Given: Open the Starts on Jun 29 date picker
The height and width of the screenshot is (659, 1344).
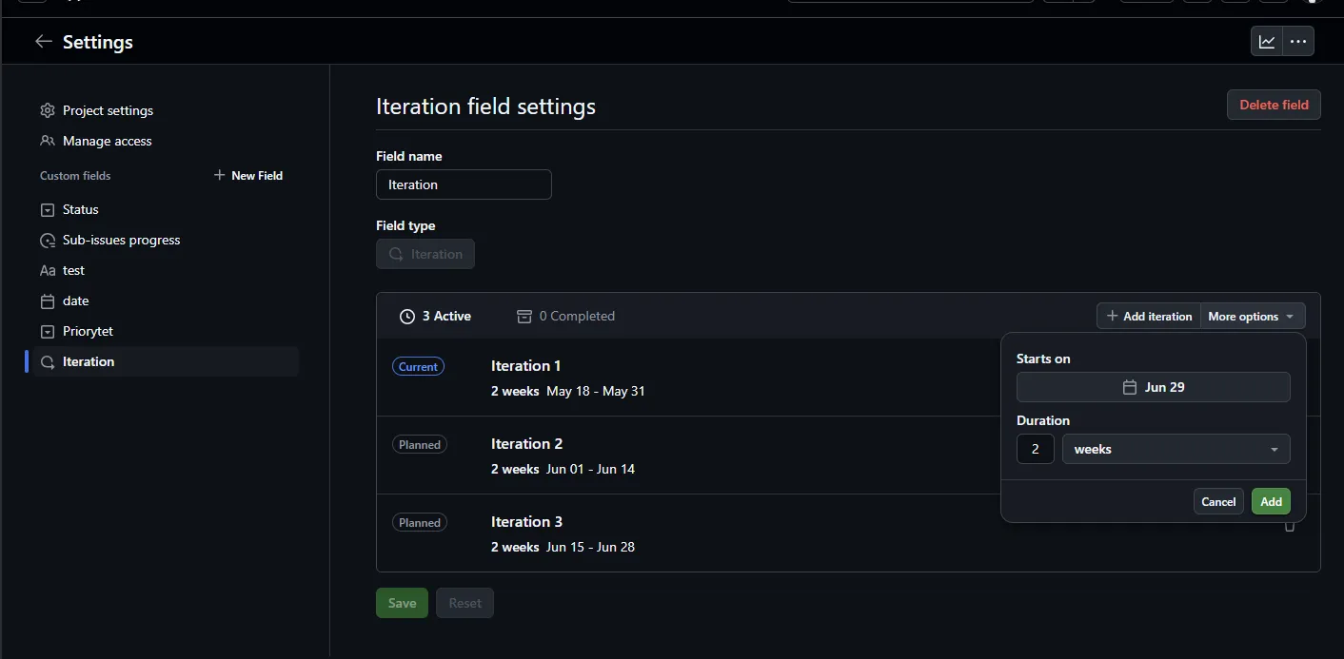Looking at the screenshot, I should click(1153, 387).
